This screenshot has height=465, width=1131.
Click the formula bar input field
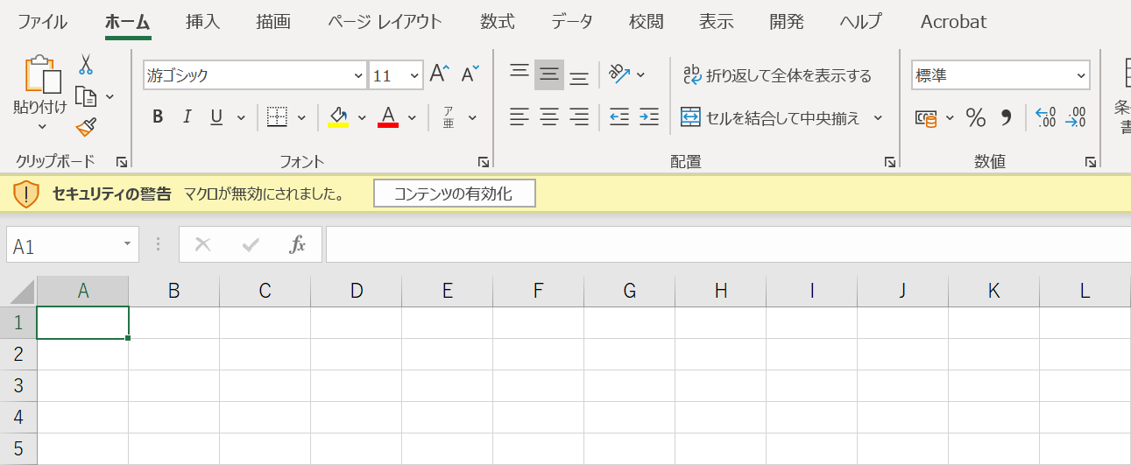click(x=728, y=245)
